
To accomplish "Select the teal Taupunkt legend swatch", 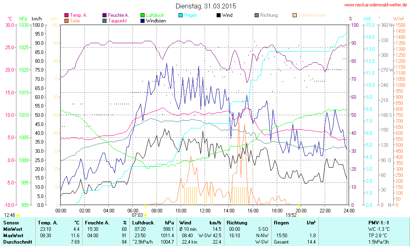I will (105, 21).
